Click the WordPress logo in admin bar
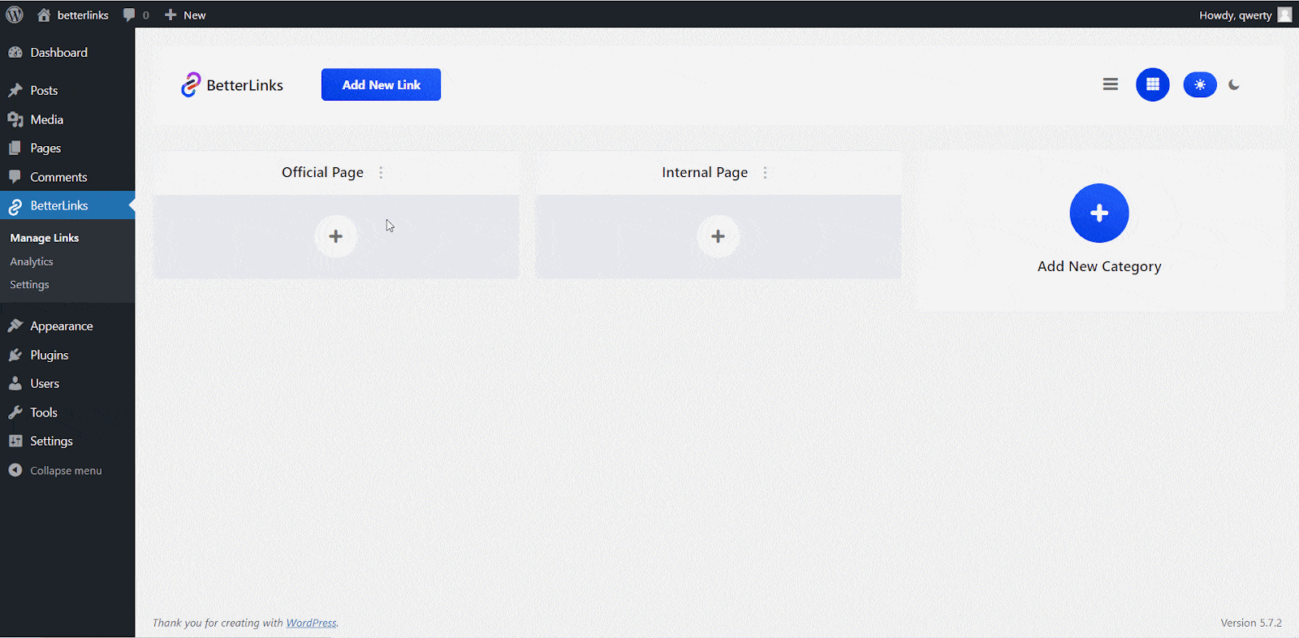Image resolution: width=1299 pixels, height=638 pixels. (15, 15)
